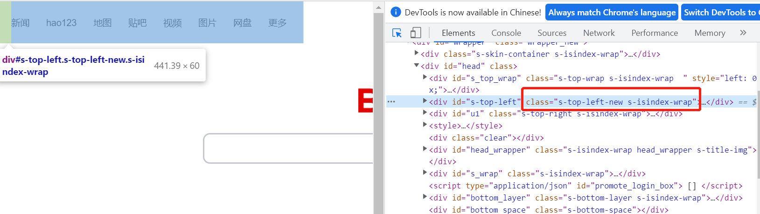This screenshot has height=214, width=760.
Task: Click the 地图 link in the top nav
Action: 102,23
